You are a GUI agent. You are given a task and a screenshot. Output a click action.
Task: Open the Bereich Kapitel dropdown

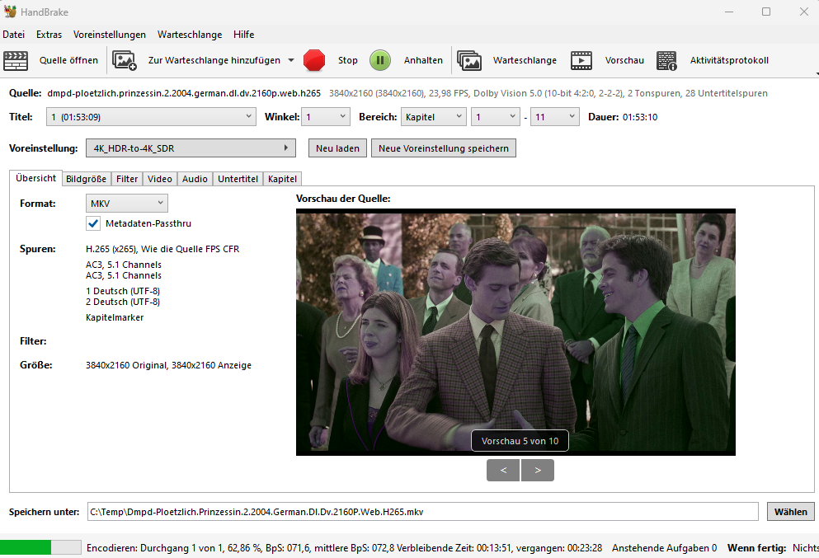click(433, 117)
